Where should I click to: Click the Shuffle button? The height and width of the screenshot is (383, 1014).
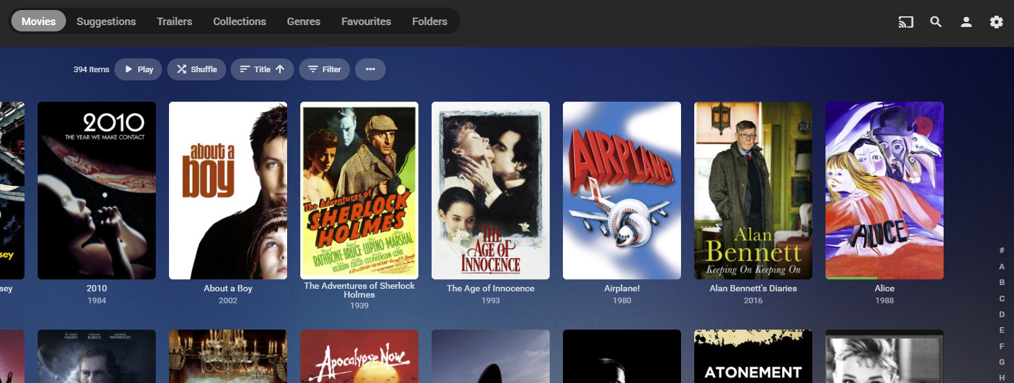pos(197,69)
